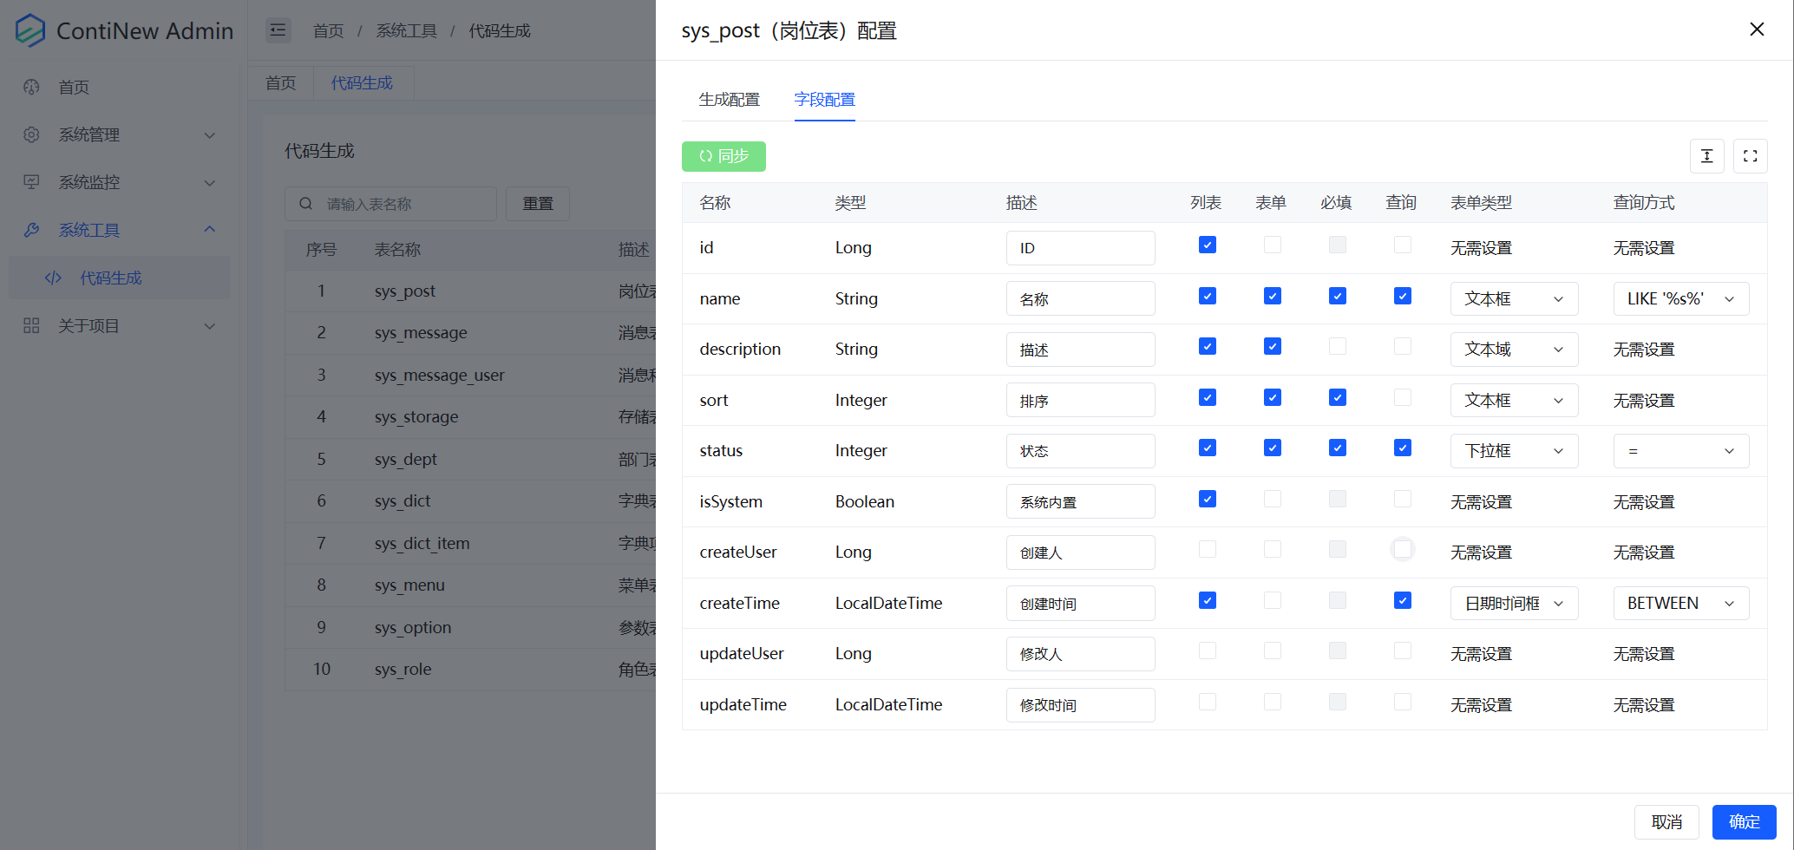1794x850 pixels.
Task: Check the 列表 checkbox for updateTime row
Action: tap(1207, 702)
